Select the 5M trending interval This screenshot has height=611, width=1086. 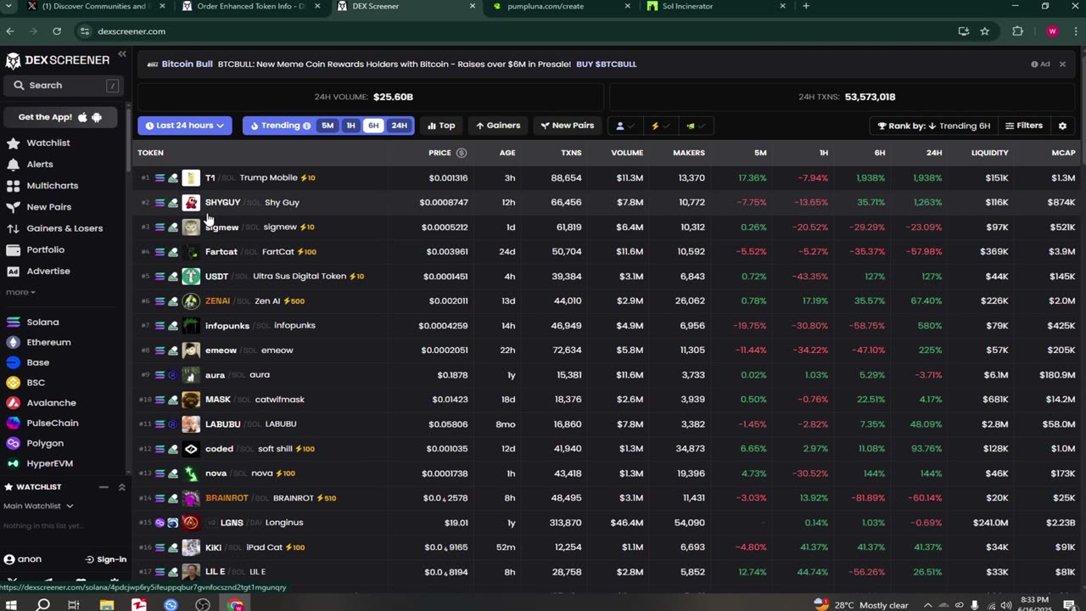tap(327, 126)
